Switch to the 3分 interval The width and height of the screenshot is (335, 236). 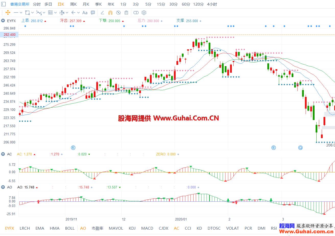[136, 4]
